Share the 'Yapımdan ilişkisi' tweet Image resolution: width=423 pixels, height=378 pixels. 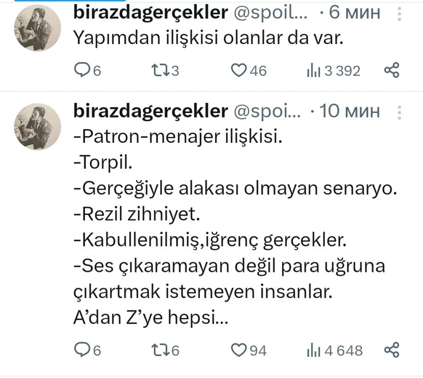tap(391, 71)
